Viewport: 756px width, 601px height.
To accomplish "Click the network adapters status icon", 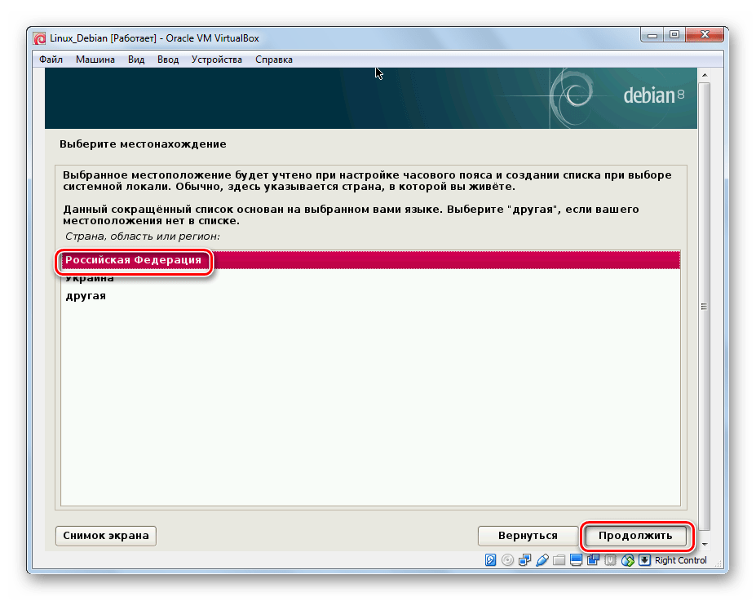I will click(x=525, y=560).
